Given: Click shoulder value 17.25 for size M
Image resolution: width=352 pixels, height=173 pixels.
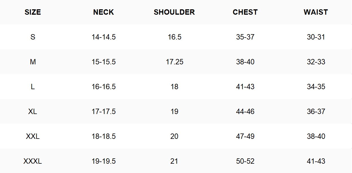Looking at the screenshot, I should pos(174,62).
